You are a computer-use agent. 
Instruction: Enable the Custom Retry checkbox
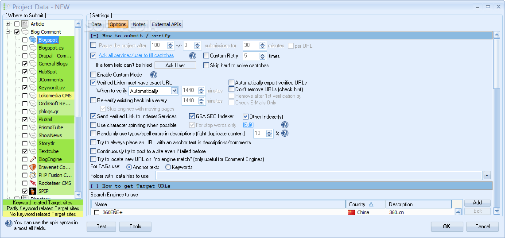206,56
